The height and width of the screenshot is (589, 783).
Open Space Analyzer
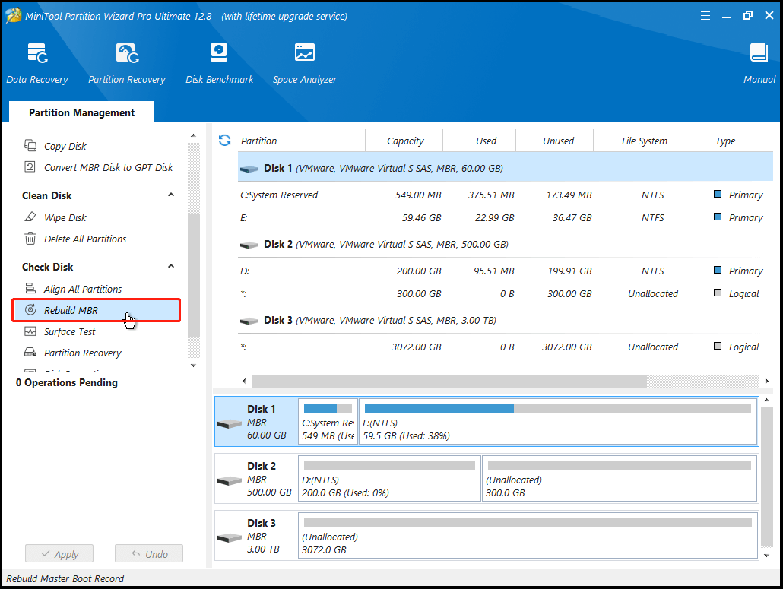pyautogui.click(x=304, y=62)
